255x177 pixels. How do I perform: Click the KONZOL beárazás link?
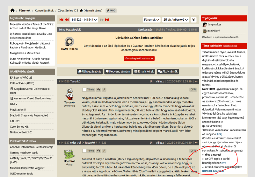pyautogui.click(x=213, y=171)
